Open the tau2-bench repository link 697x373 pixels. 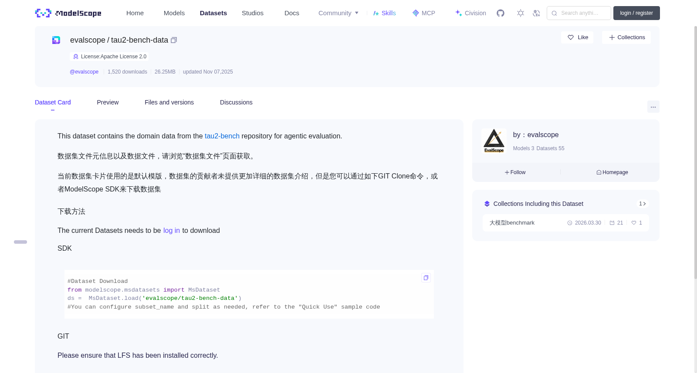pyautogui.click(x=222, y=136)
